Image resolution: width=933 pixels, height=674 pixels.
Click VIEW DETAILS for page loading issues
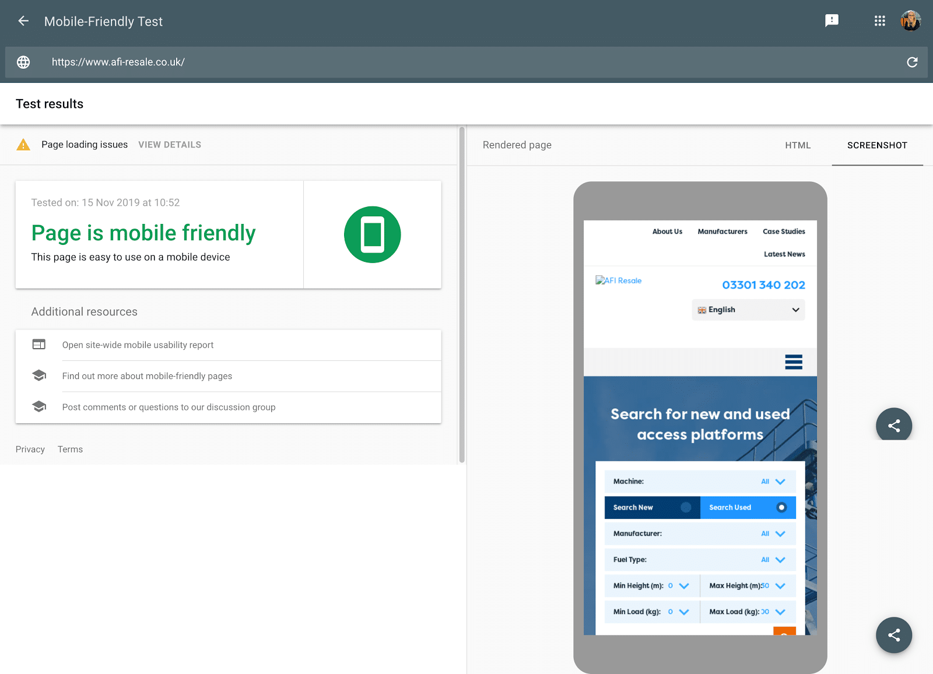point(169,145)
